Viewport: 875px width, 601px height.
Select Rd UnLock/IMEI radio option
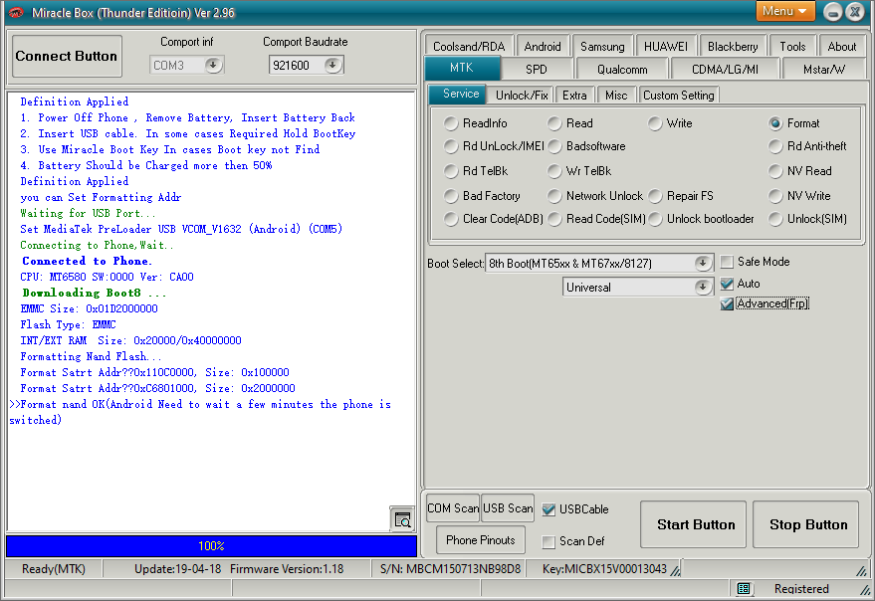[494, 146]
